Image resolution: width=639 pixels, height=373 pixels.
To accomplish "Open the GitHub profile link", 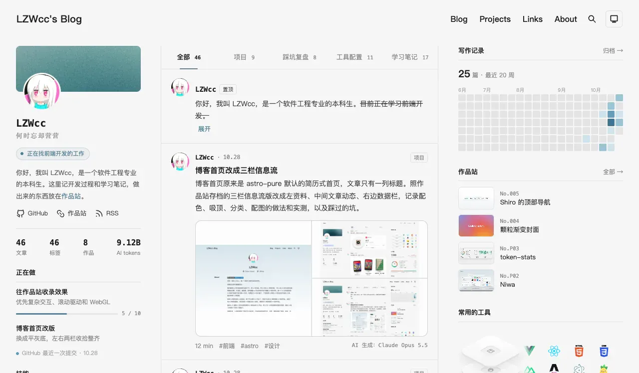I will [32, 213].
